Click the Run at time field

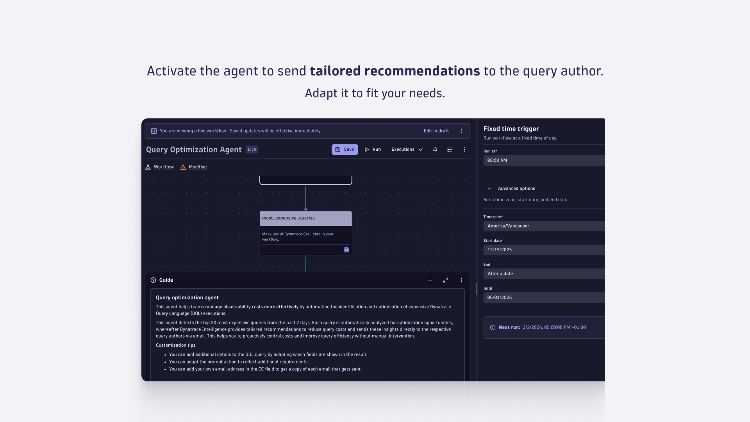pyautogui.click(x=543, y=160)
